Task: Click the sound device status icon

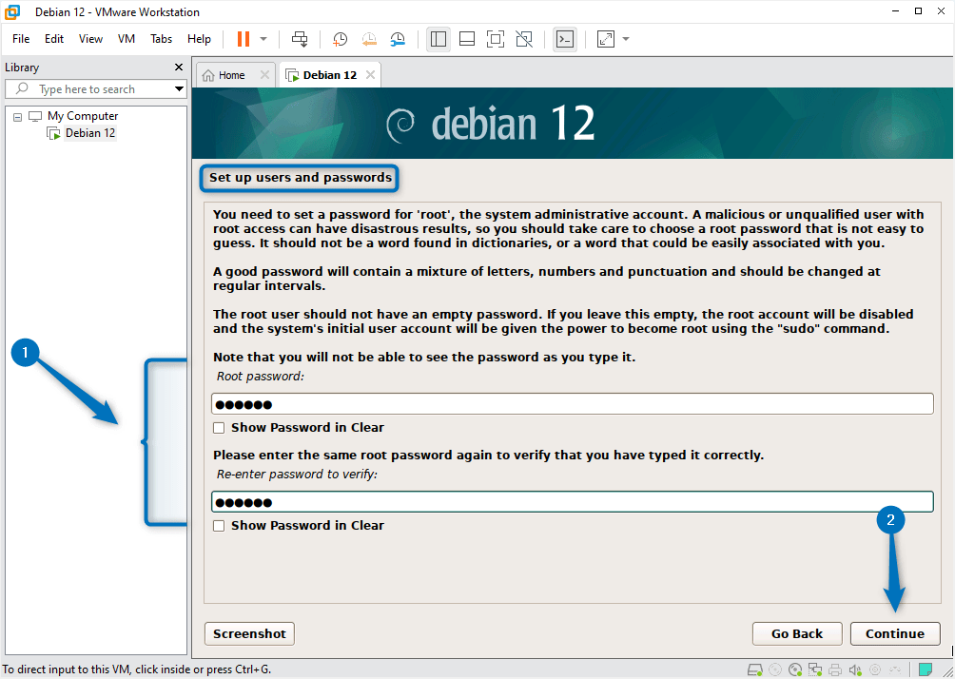Action: (854, 669)
